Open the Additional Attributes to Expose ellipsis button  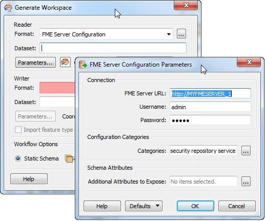(x=246, y=182)
